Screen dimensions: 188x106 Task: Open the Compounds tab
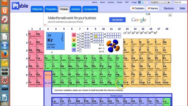coord(90,9)
